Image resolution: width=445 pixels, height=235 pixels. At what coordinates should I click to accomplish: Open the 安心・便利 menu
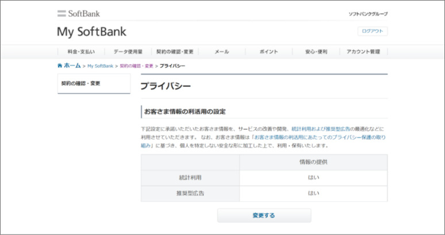pos(316,52)
